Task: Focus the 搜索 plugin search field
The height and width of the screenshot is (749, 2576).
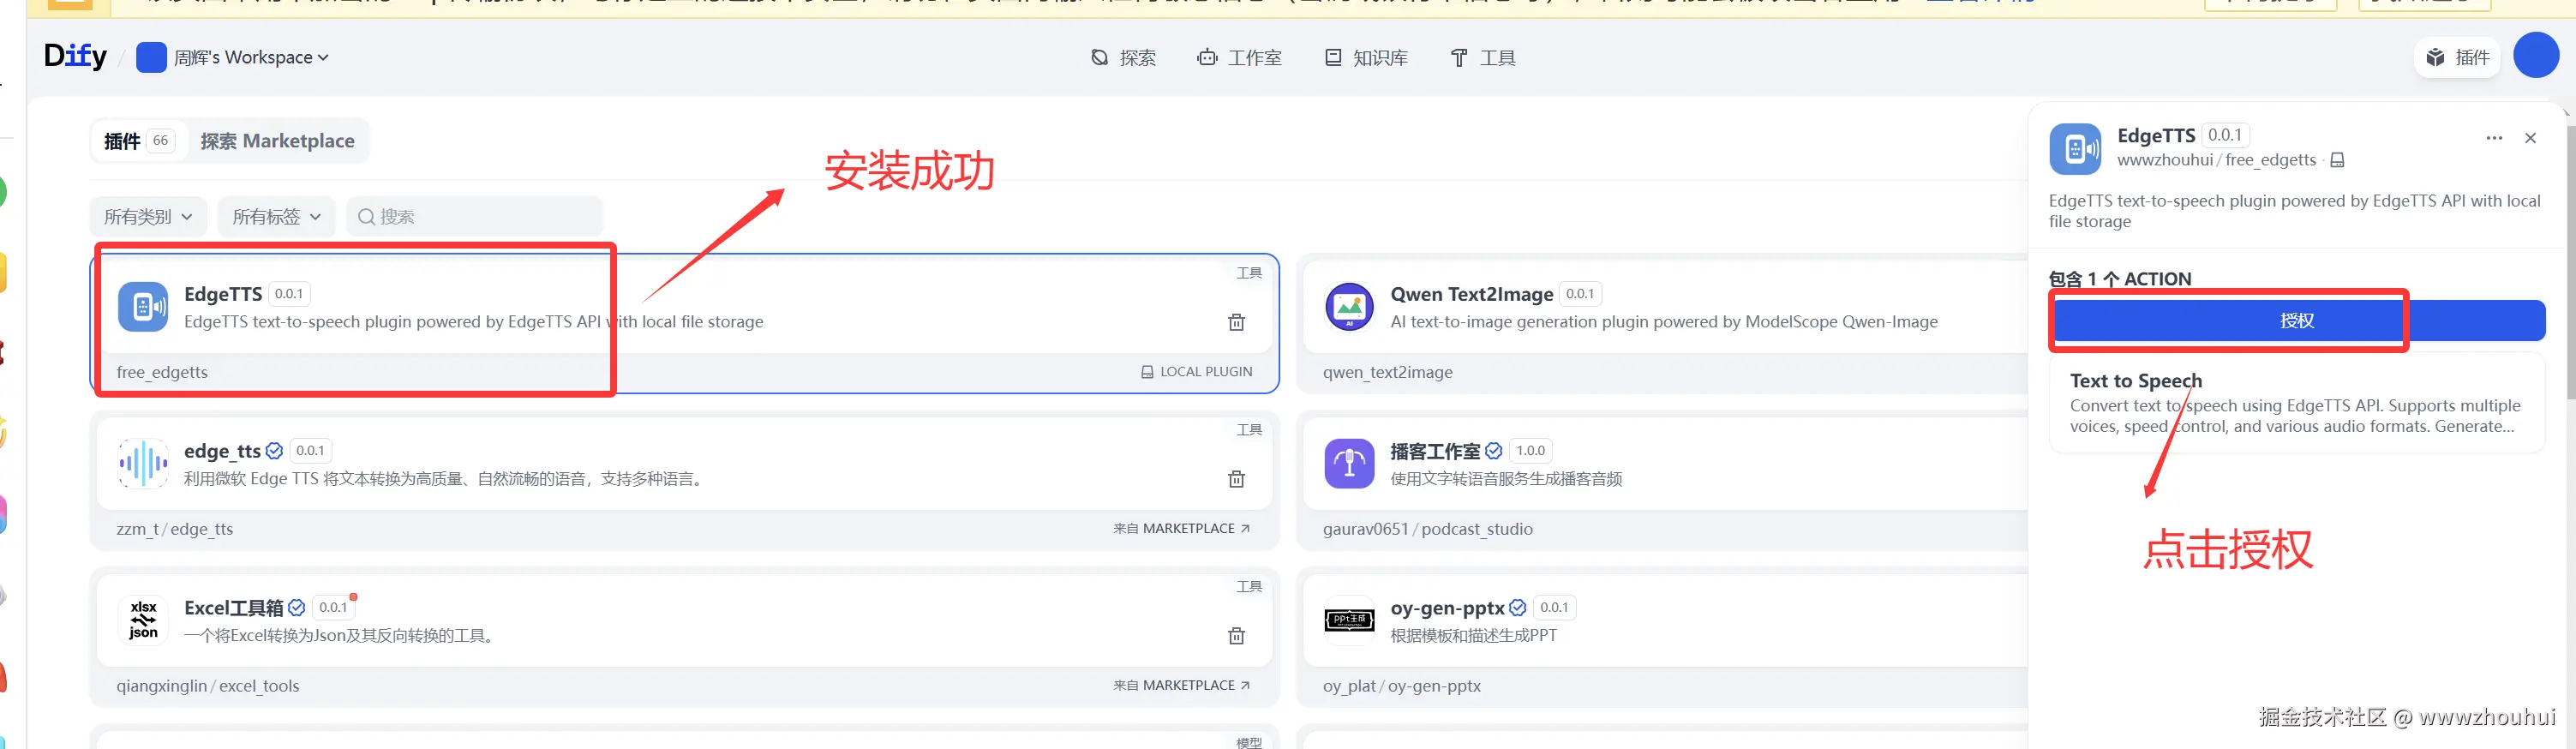Action: click(x=475, y=217)
